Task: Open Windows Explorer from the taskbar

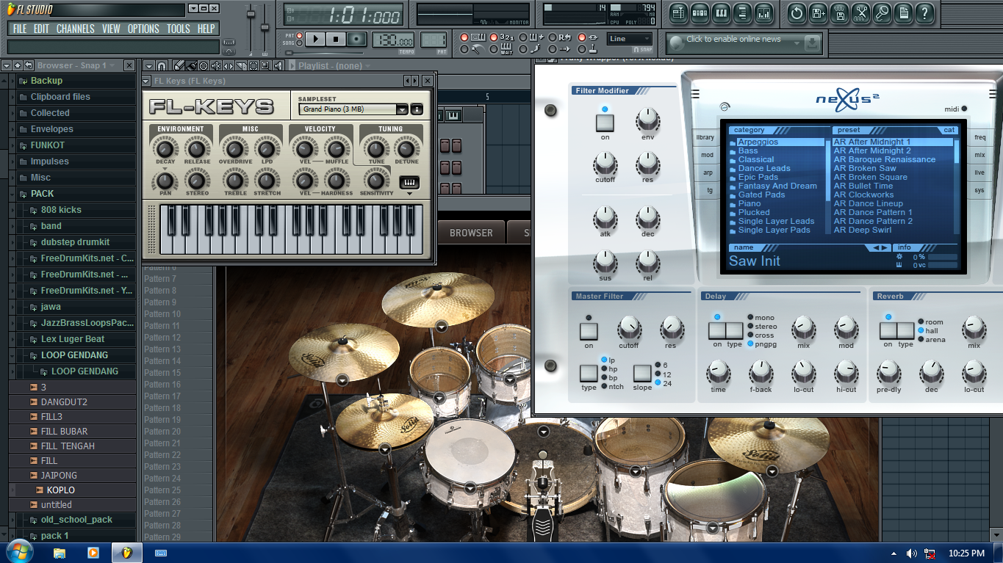Action: coord(60,553)
